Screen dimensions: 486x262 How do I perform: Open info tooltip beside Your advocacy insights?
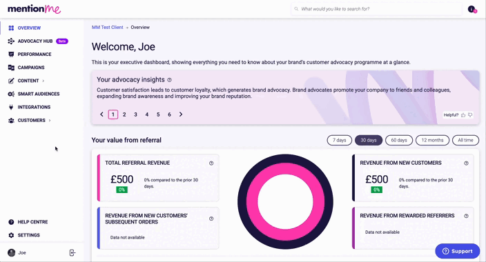pyautogui.click(x=170, y=80)
